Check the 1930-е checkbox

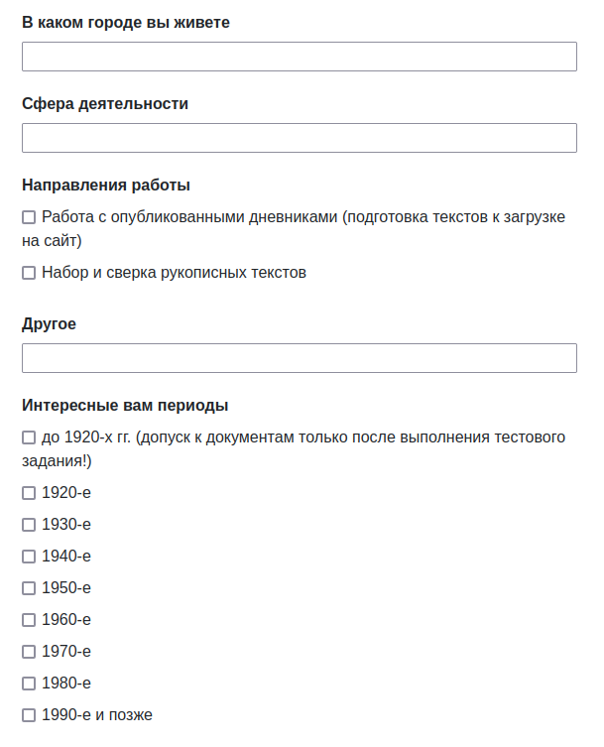[29, 525]
